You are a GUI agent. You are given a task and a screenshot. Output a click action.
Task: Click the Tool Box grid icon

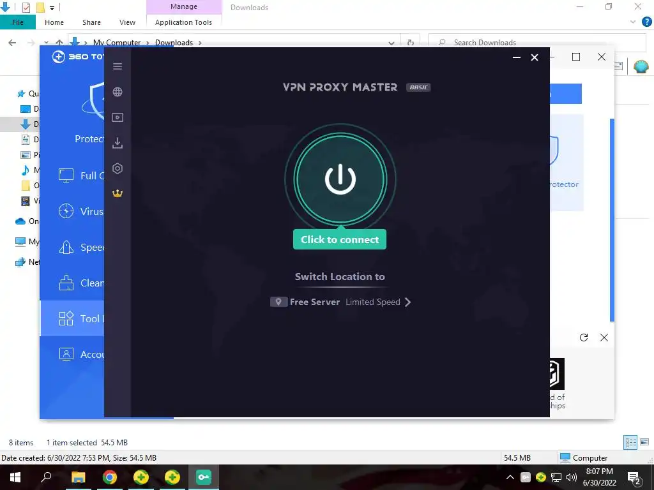click(66, 318)
